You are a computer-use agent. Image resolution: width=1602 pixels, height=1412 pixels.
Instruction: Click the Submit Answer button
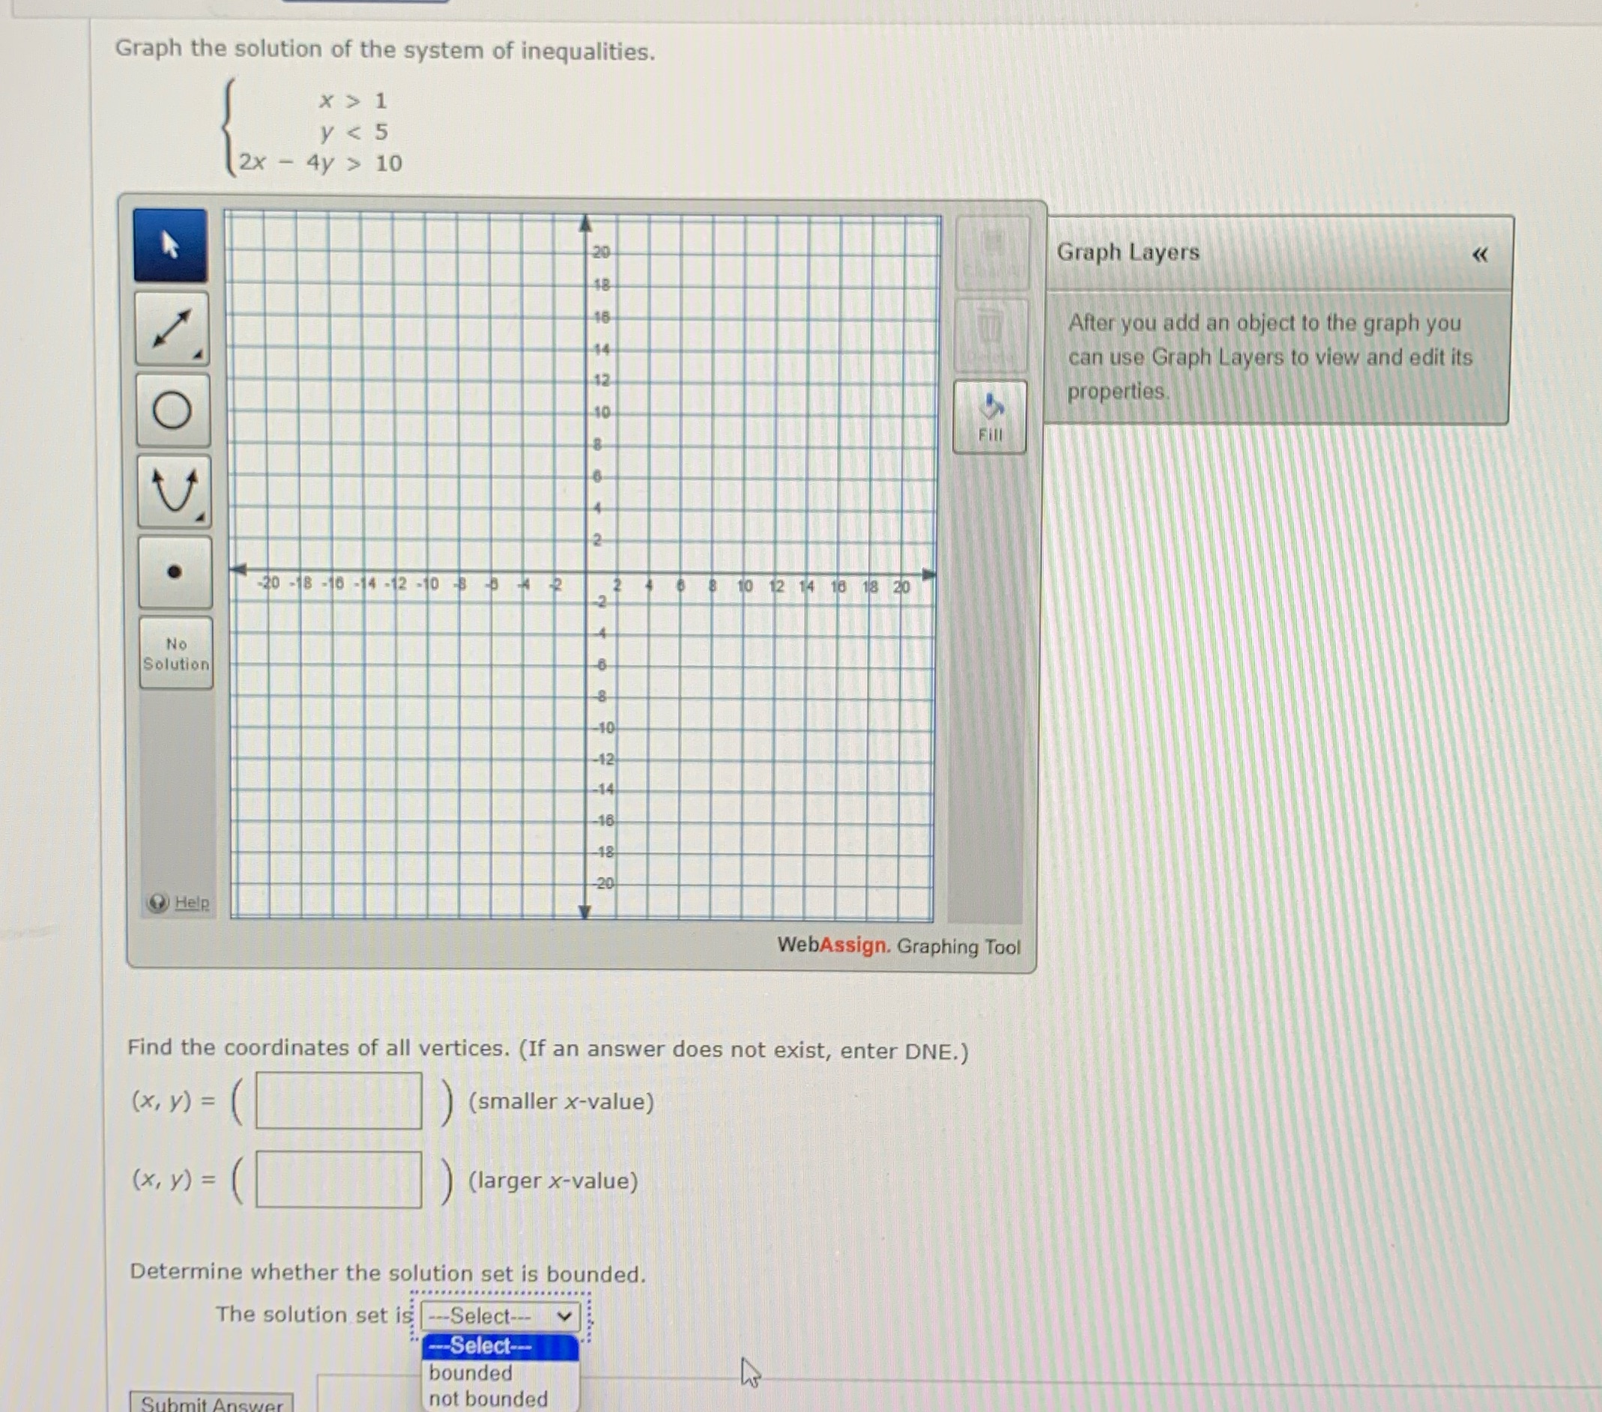tap(210, 1403)
